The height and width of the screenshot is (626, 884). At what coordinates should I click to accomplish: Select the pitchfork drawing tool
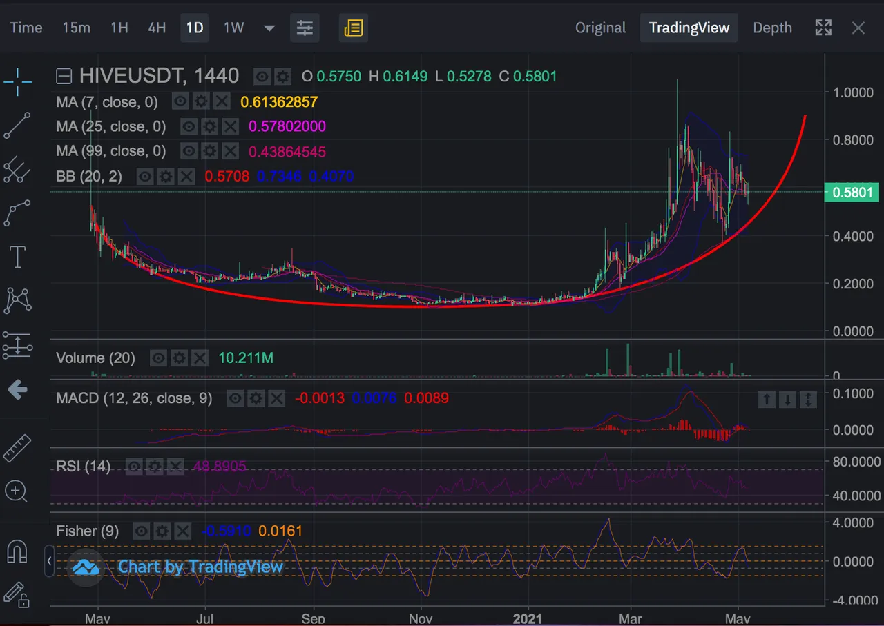17,169
